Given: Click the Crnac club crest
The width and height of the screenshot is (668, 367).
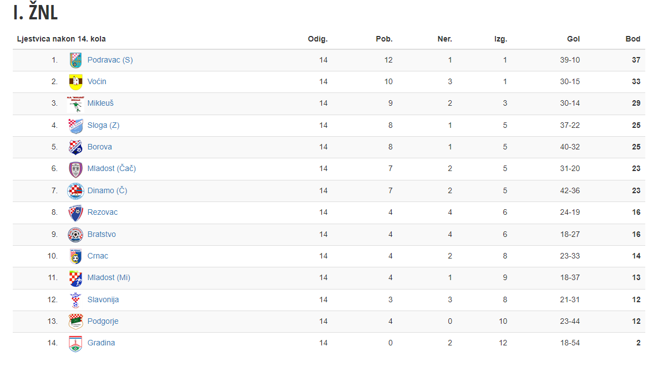Looking at the screenshot, I should 75,256.
